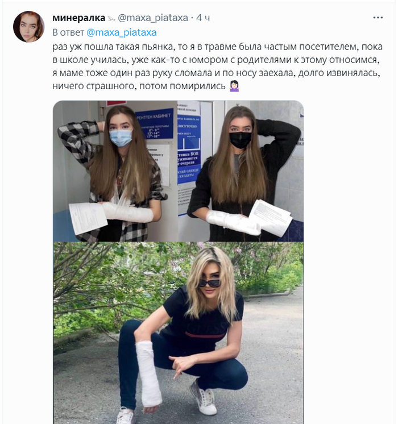This screenshot has height=424, width=398.
Task: Open the photo of girl in plaid shirt
Action: [x=115, y=171]
